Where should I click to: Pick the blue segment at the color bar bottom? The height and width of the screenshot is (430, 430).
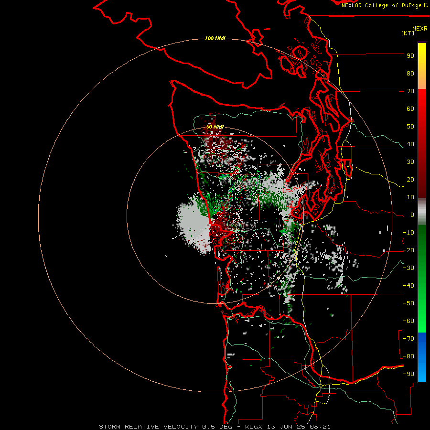[x=422, y=357]
